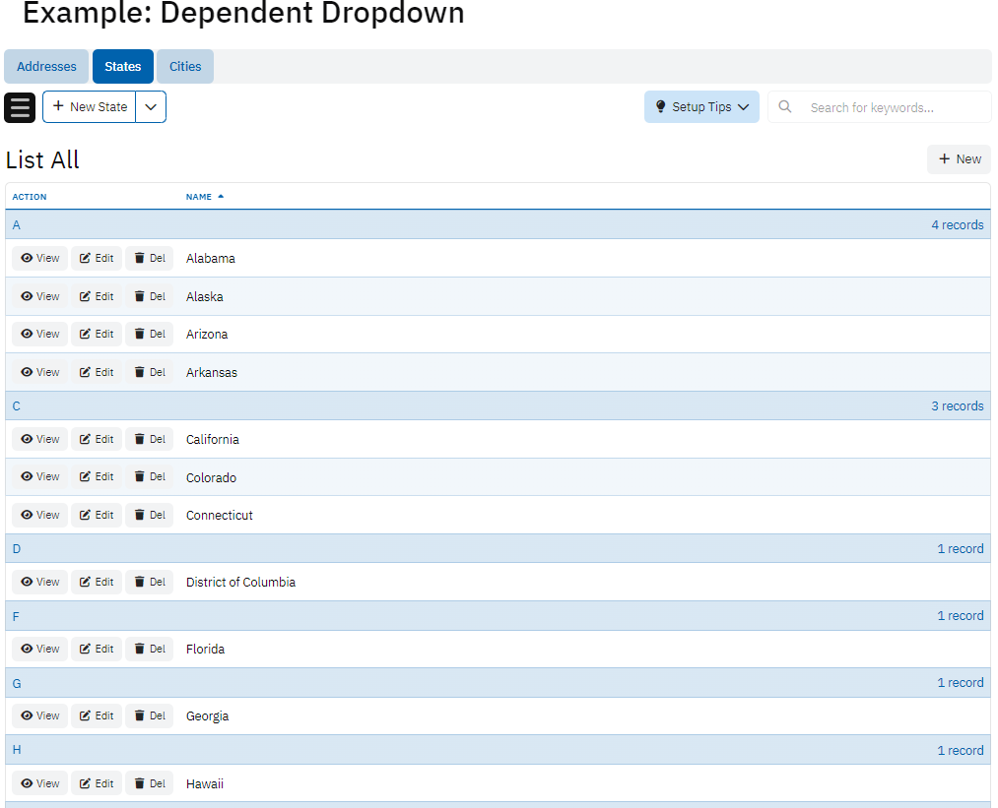
Task: Click the Del trash icon for Arizona
Action: (139, 335)
